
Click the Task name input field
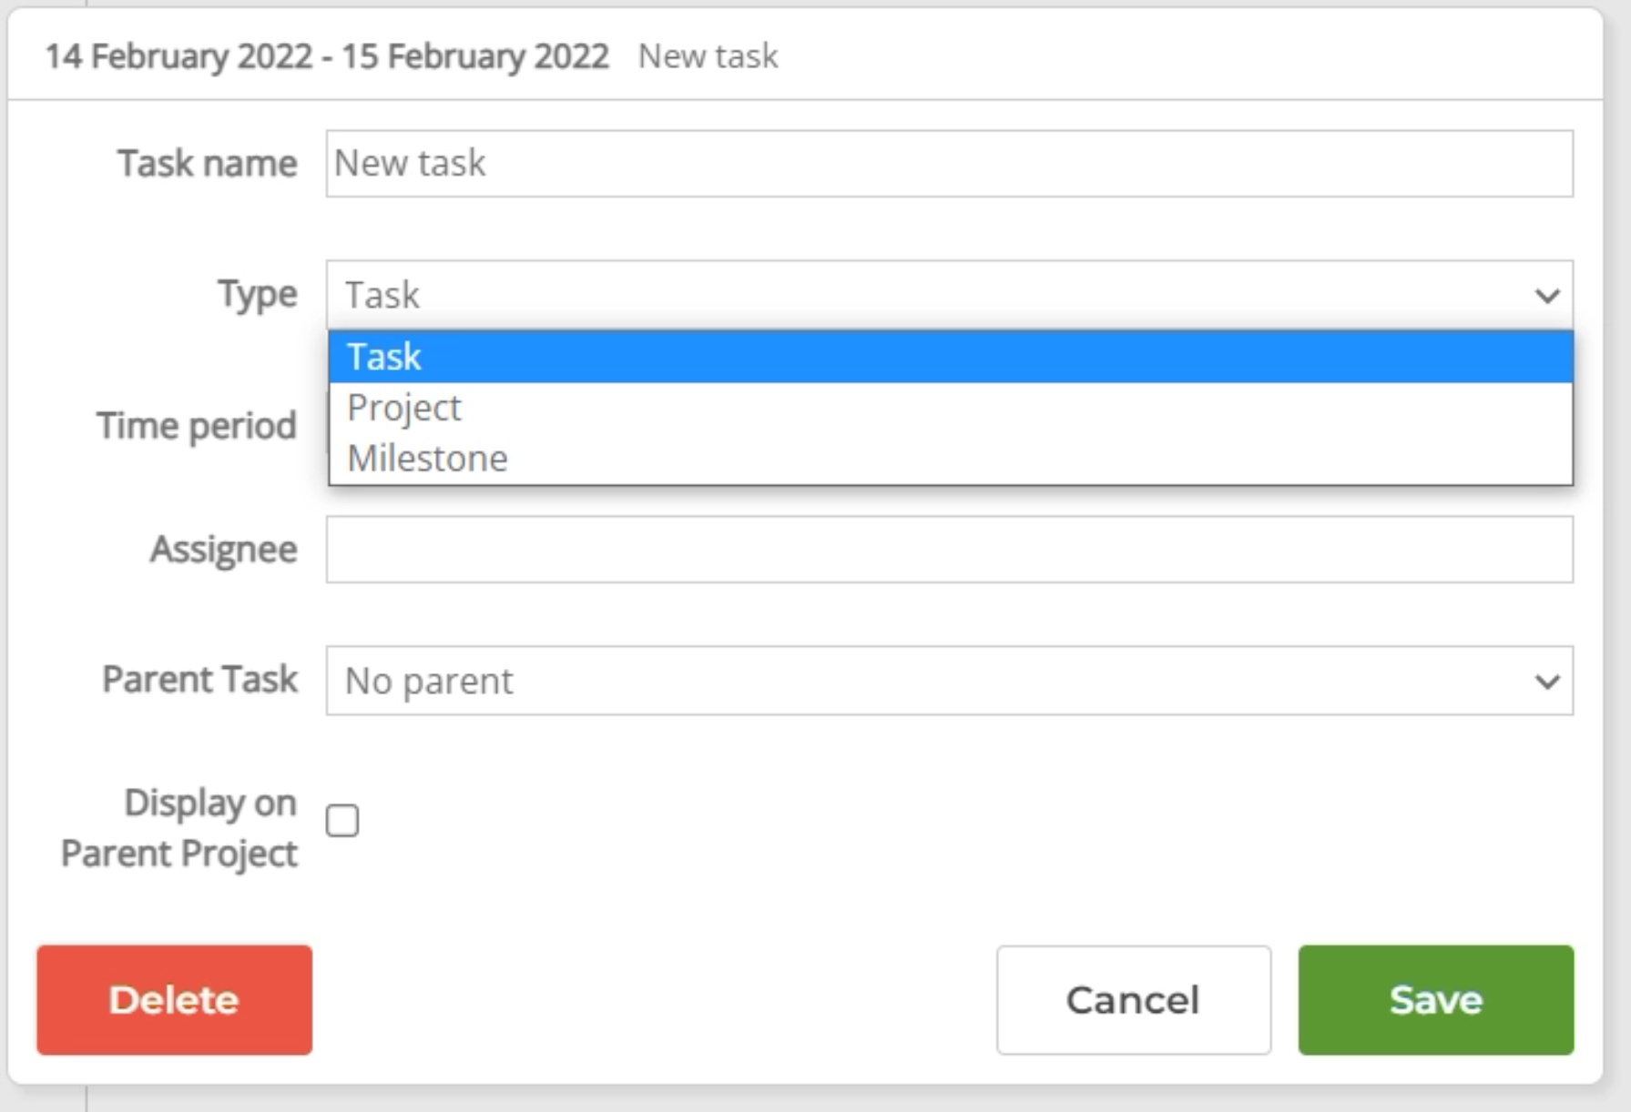point(949,164)
